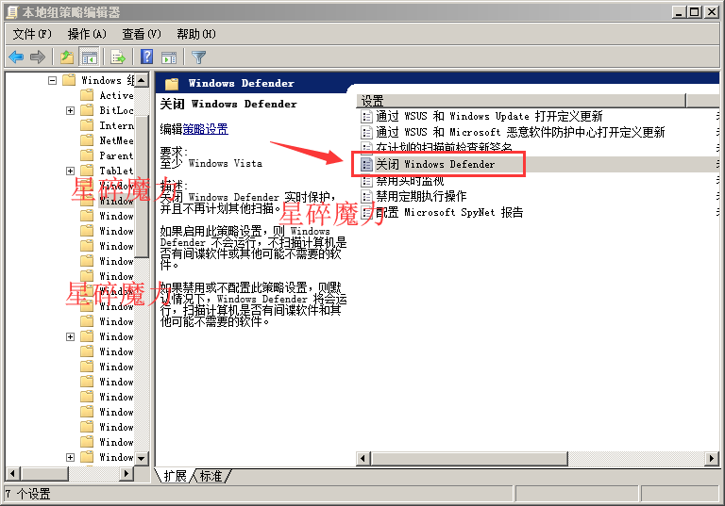Viewport: 725px width, 506px height.
Task: Select the 关闭 Windows Defender setting
Action: click(435, 164)
